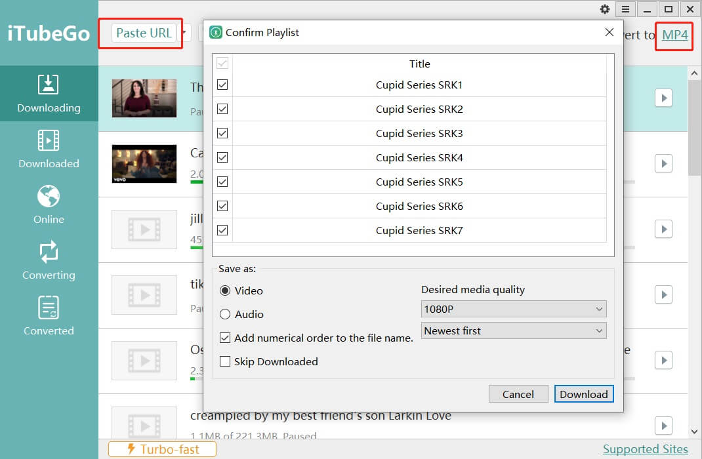Uncheck Cupid Series SRK5 checkbox
Image resolution: width=702 pixels, height=459 pixels.
coord(222,182)
